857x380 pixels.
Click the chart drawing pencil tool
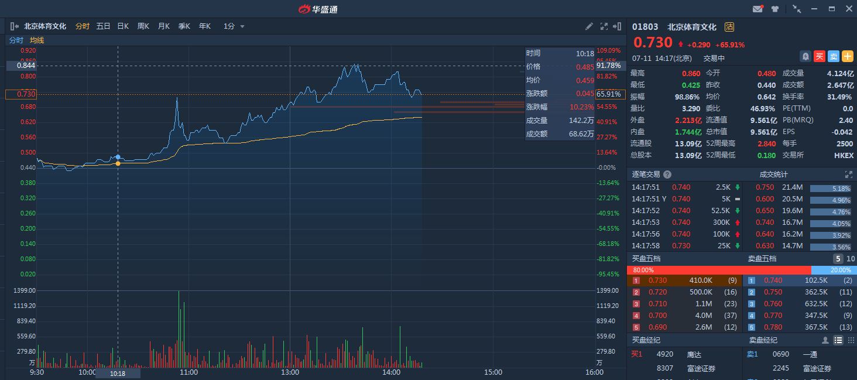point(589,26)
